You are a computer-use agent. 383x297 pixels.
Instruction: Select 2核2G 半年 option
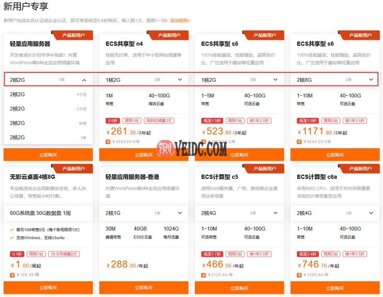click(x=48, y=123)
